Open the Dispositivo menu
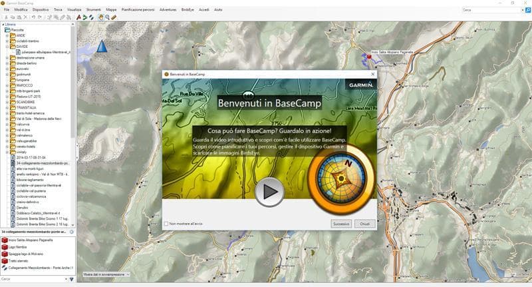Image resolution: width=532 pixels, height=287 pixels. point(41,10)
